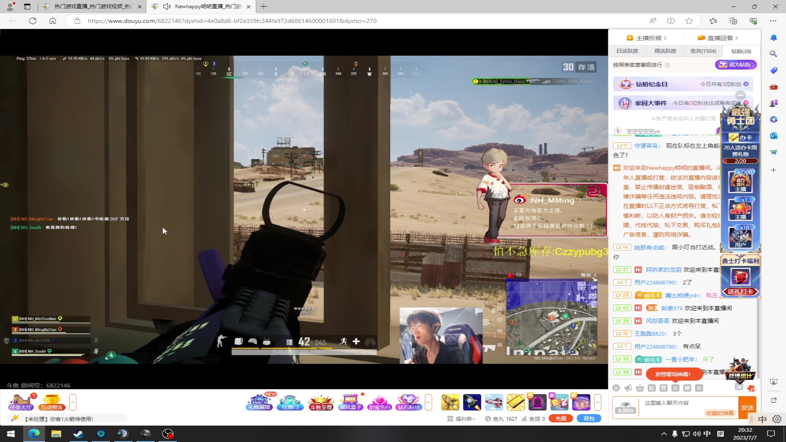Image resolution: width=786 pixels, height=442 pixels.
Task: Send the gold card gift
Action: [515, 402]
